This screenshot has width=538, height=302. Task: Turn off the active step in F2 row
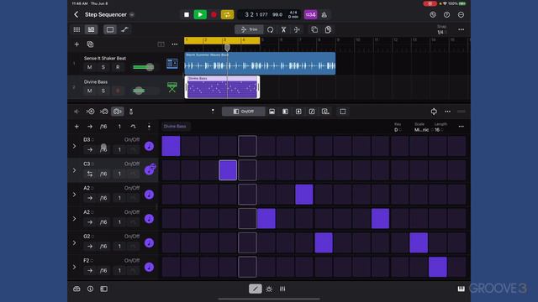(438, 267)
